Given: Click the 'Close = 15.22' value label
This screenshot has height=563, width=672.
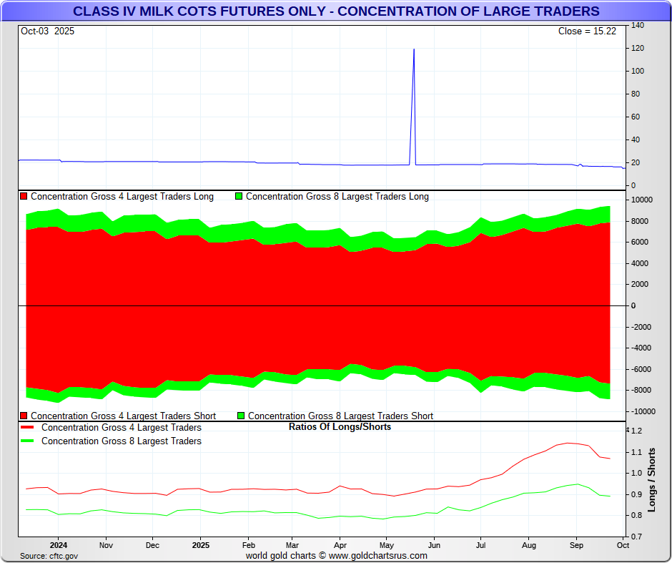Looking at the screenshot, I should click(587, 31).
